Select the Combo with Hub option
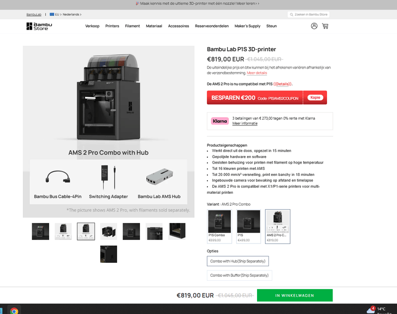397x314 pixels. (238, 261)
